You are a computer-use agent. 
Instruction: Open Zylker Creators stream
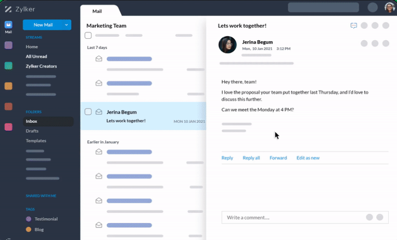(41, 66)
